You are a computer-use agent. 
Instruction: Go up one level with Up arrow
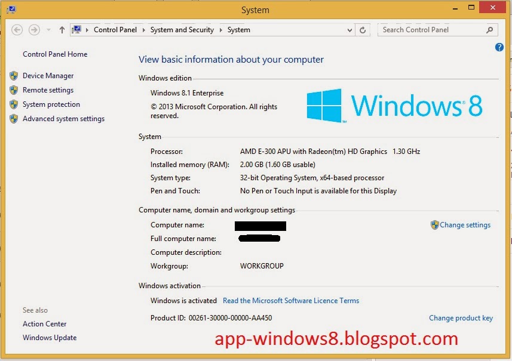tap(62, 30)
